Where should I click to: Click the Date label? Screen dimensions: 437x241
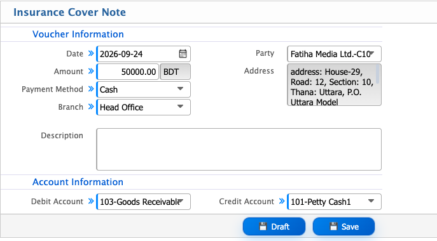coord(74,54)
